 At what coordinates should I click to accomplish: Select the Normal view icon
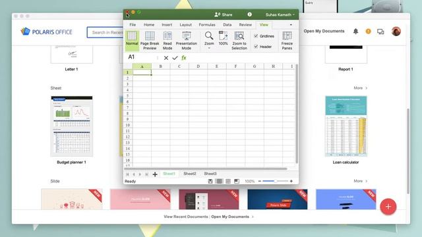[x=132, y=36]
